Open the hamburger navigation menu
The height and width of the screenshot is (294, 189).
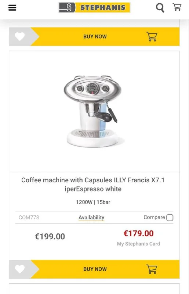click(x=12, y=8)
